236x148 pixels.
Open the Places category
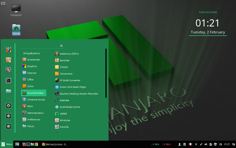click(34, 126)
